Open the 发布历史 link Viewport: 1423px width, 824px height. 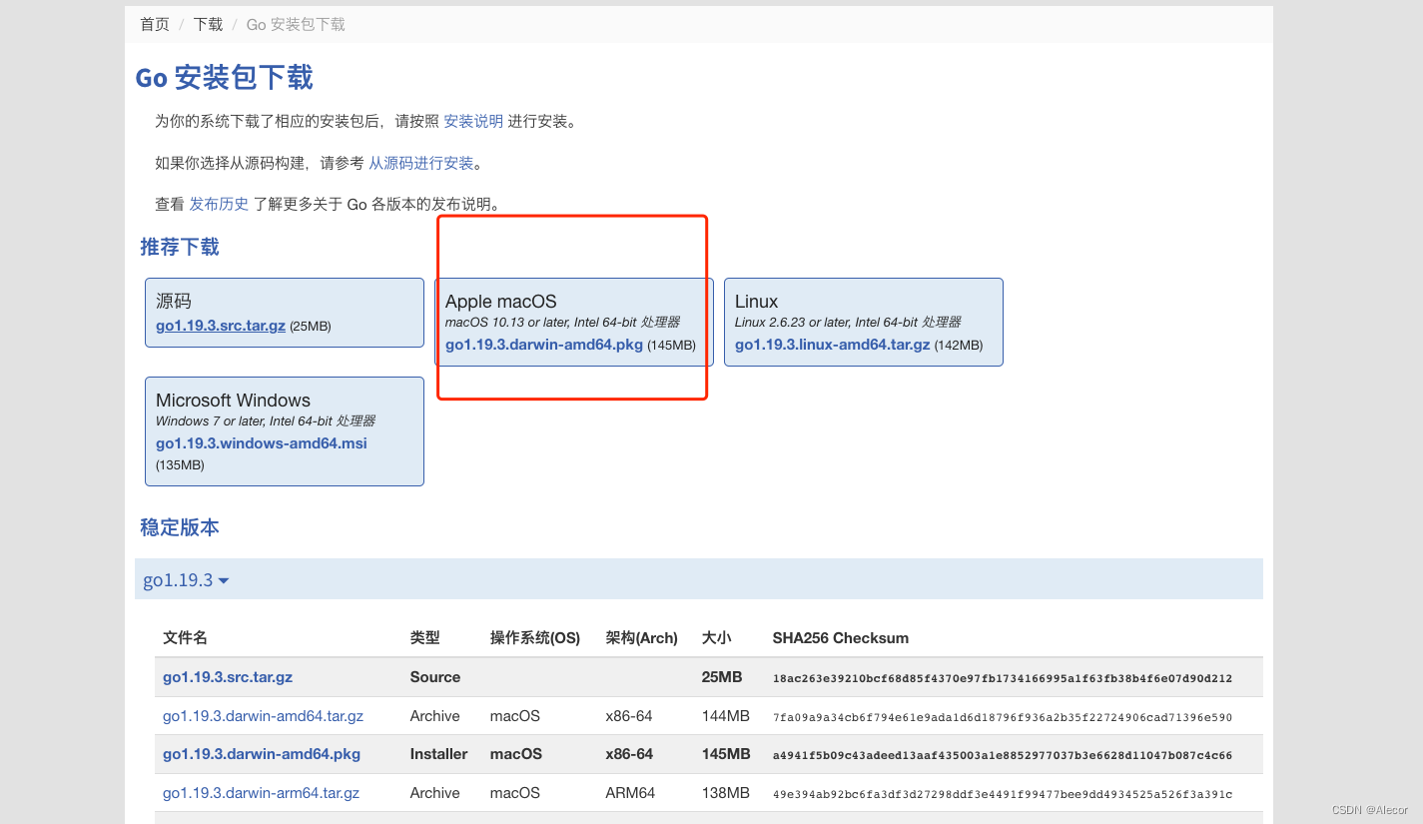click(219, 204)
